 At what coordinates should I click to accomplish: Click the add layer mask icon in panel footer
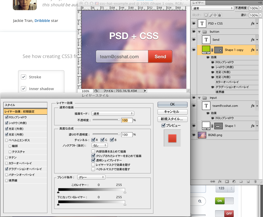227,181
